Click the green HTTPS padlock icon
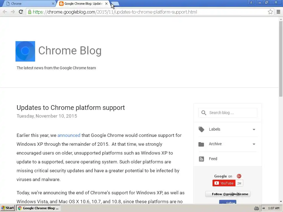 30,12
